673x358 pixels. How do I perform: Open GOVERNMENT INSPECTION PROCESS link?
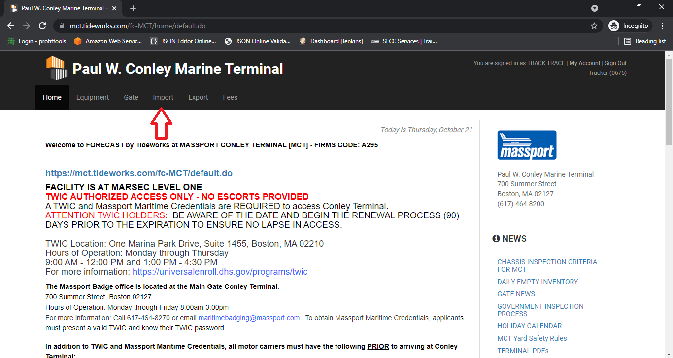540,310
